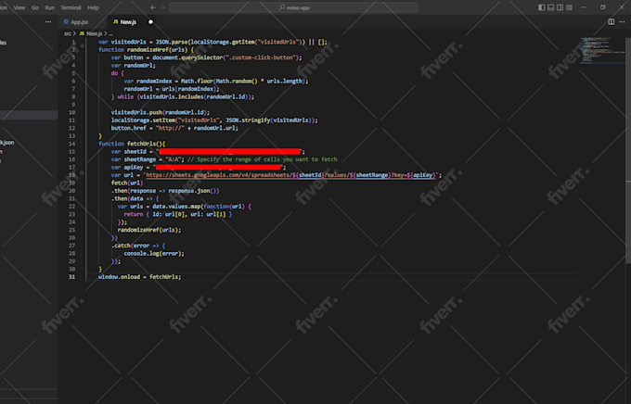Click 'console.log(error);' on line 28

154,254
